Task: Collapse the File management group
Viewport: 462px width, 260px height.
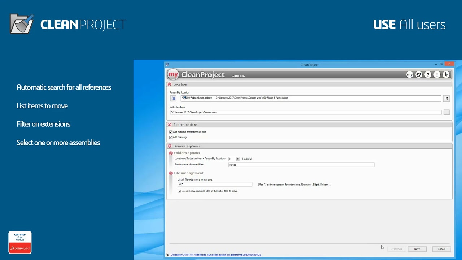Action: [x=171, y=173]
